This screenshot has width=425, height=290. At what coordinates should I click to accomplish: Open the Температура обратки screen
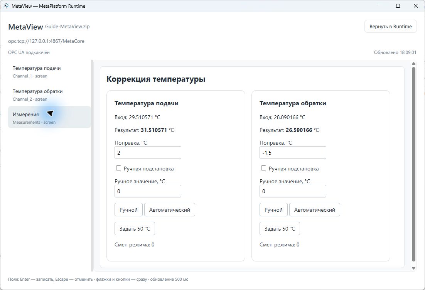pyautogui.click(x=50, y=95)
